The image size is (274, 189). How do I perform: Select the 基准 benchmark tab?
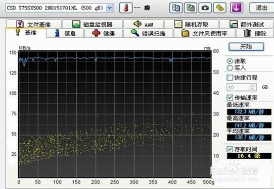pyautogui.click(x=26, y=33)
